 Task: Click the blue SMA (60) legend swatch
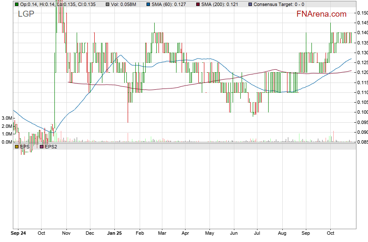(x=148, y=4)
